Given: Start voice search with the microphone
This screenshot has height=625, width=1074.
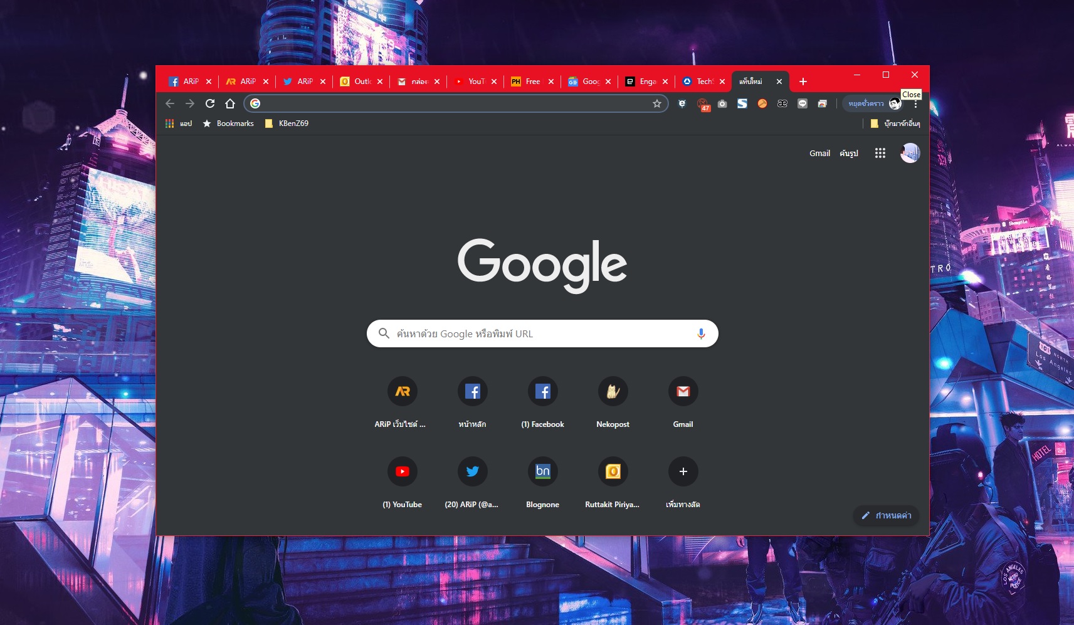Looking at the screenshot, I should 700,334.
